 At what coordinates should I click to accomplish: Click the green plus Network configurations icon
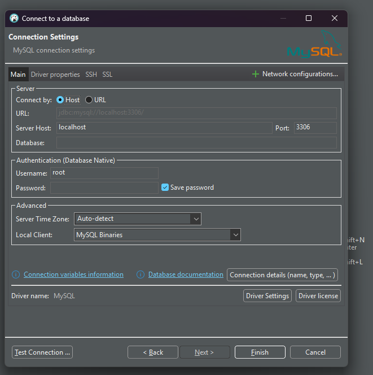tap(256, 74)
